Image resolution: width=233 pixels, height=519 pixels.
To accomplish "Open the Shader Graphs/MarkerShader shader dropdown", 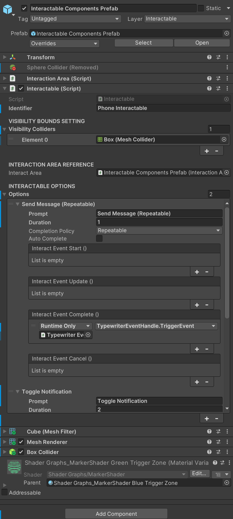I will (x=117, y=474).
